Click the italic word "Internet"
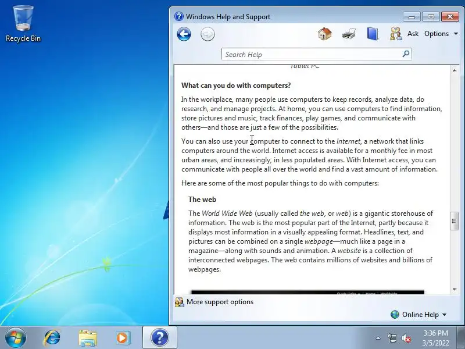Screen dimensions: 465x349 click(348, 141)
